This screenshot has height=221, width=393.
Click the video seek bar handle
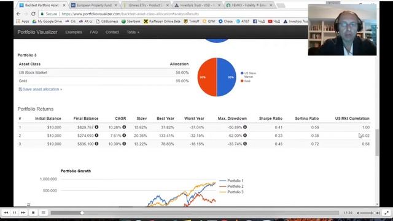pyautogui.click(x=82, y=213)
